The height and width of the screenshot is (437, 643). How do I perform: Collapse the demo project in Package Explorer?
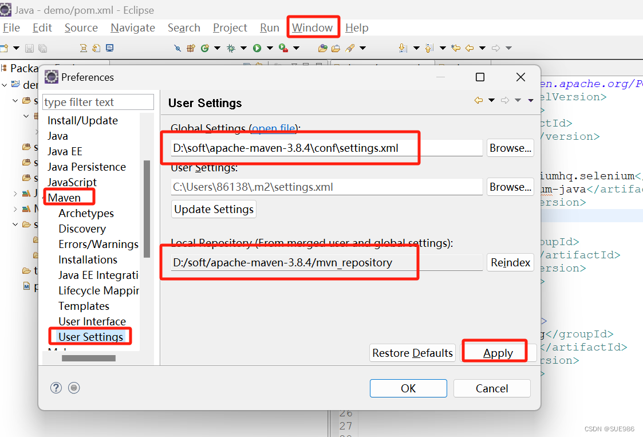pyautogui.click(x=5, y=85)
